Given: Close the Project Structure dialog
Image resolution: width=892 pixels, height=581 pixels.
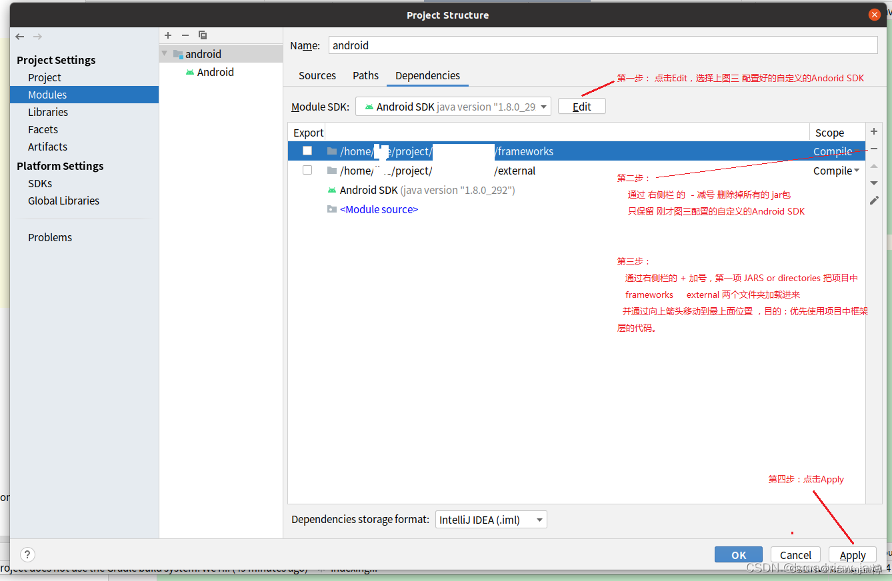Looking at the screenshot, I should [x=875, y=15].
